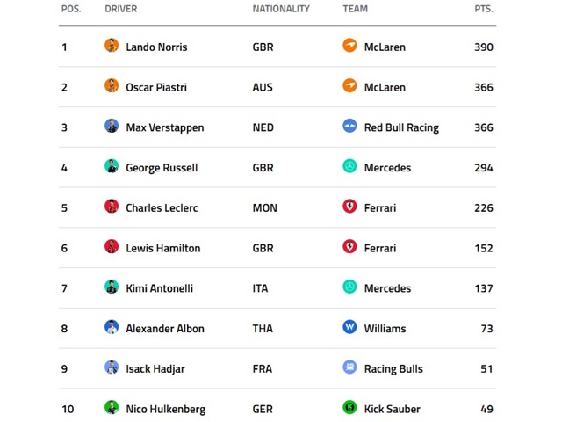Click McLaren logo in Oscar Piastri row
562x422 pixels.
coord(349,86)
